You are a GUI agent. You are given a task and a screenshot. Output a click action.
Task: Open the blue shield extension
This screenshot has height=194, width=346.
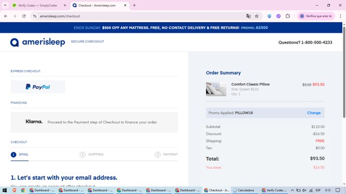pos(269,16)
